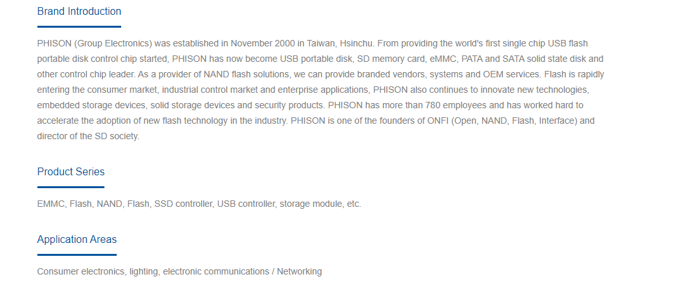691x299 pixels.
Task: Click the word "Networking" in Application Areas
Action: pyautogui.click(x=299, y=272)
